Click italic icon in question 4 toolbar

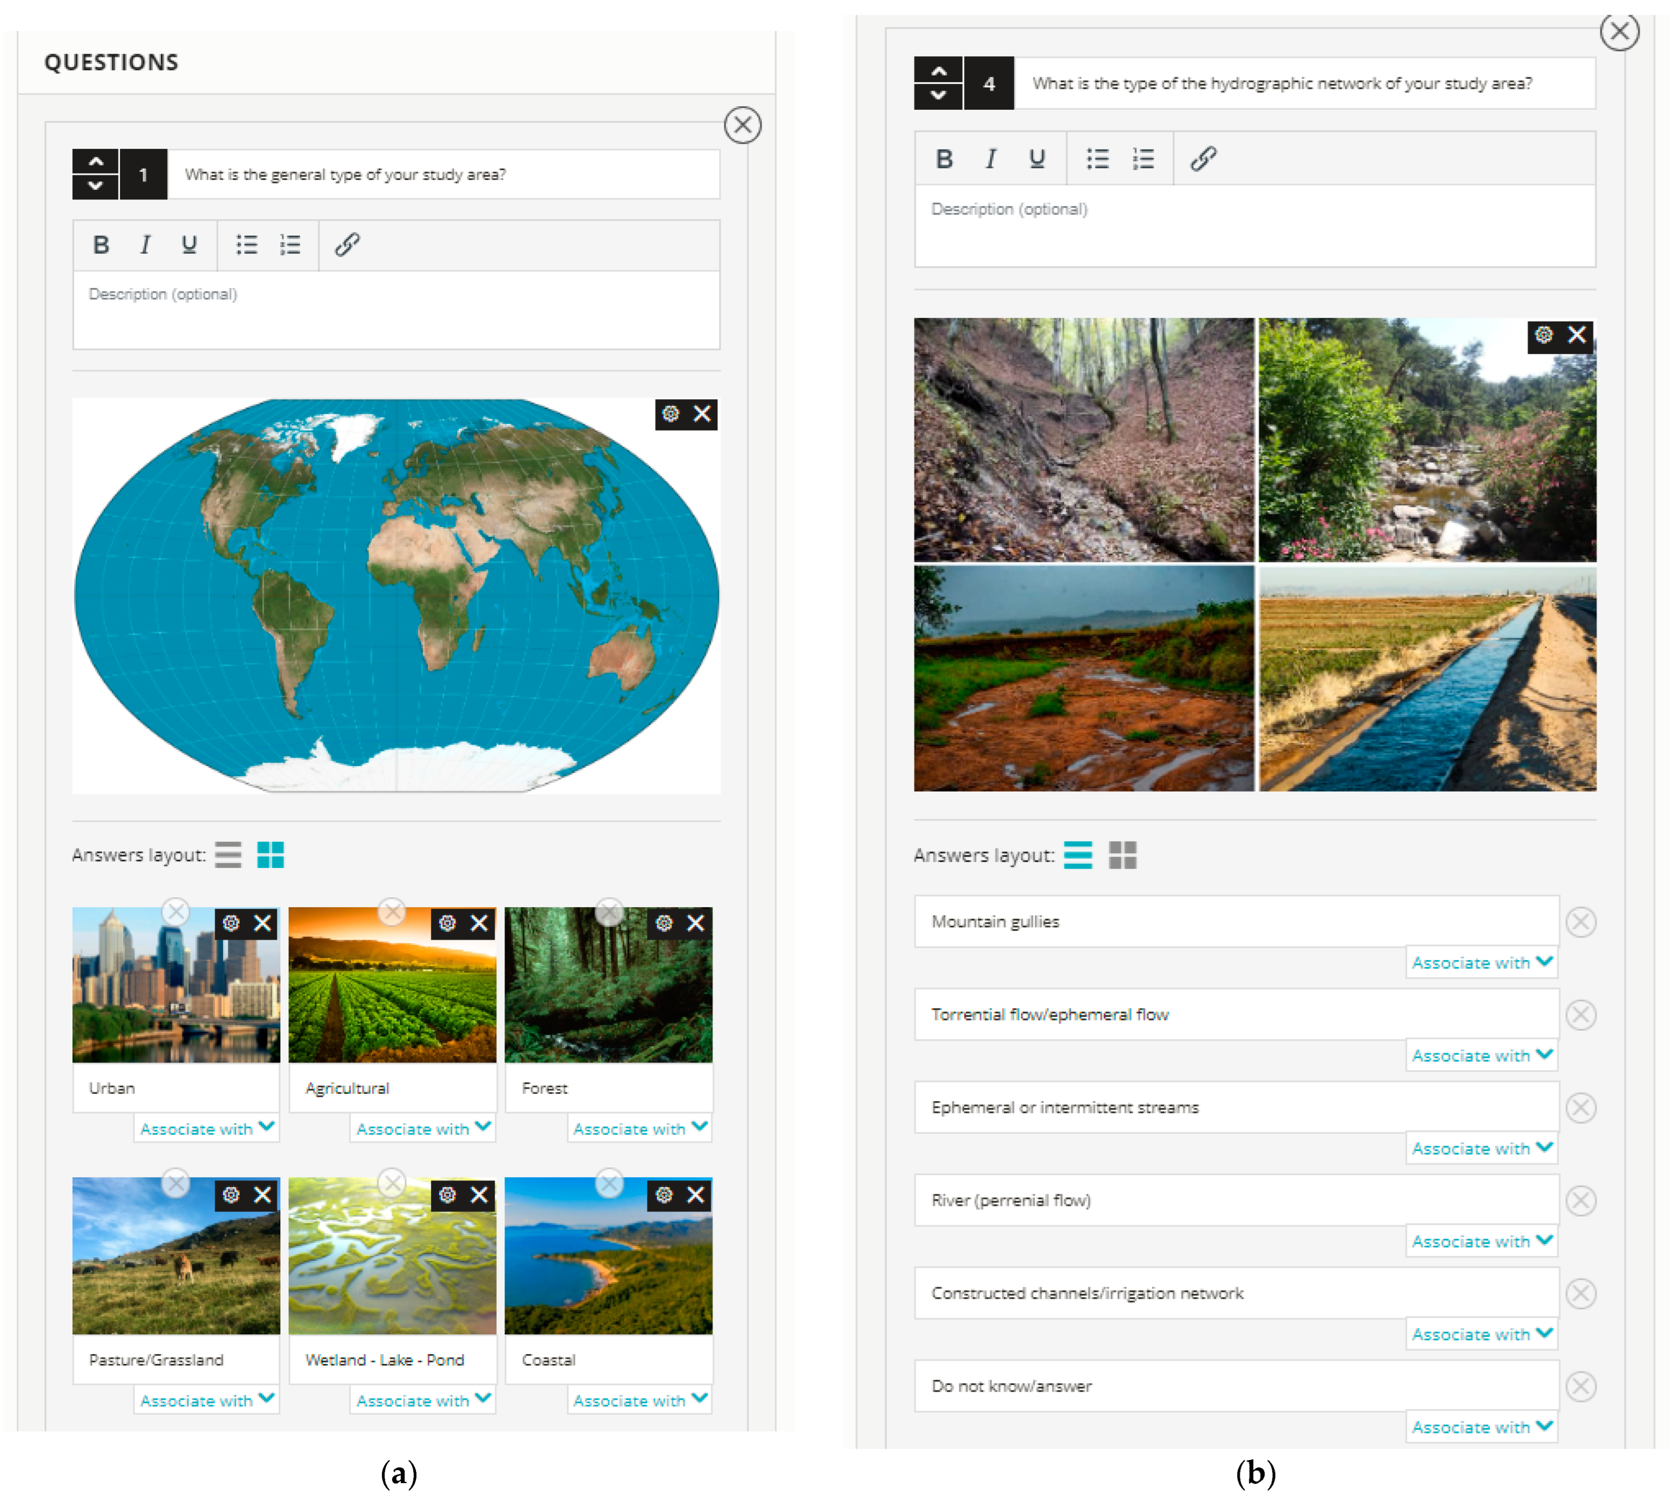click(990, 159)
